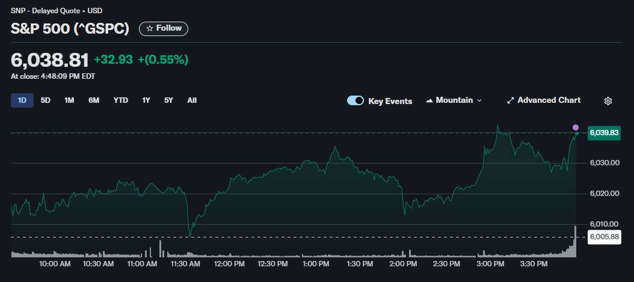Click the +(0.55%) percent change

(x=164, y=60)
